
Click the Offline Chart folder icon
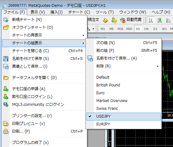[6, 27]
